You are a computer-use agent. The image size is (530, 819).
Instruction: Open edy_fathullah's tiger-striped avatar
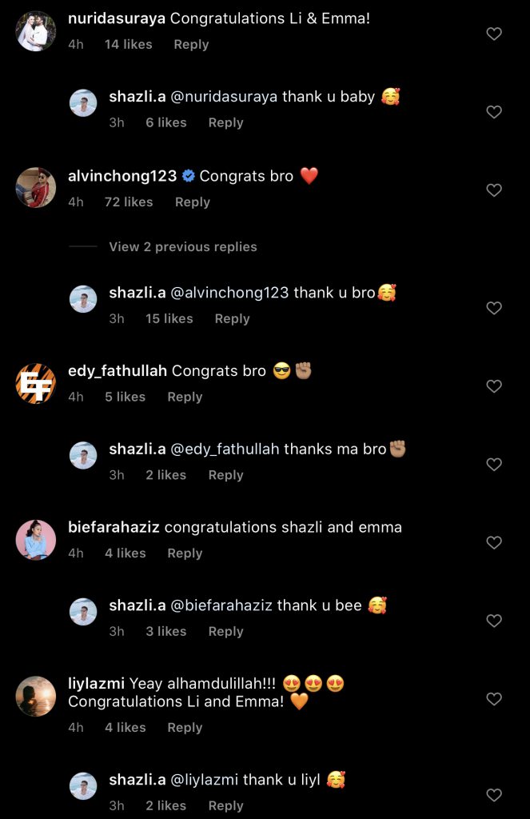pyautogui.click(x=36, y=384)
